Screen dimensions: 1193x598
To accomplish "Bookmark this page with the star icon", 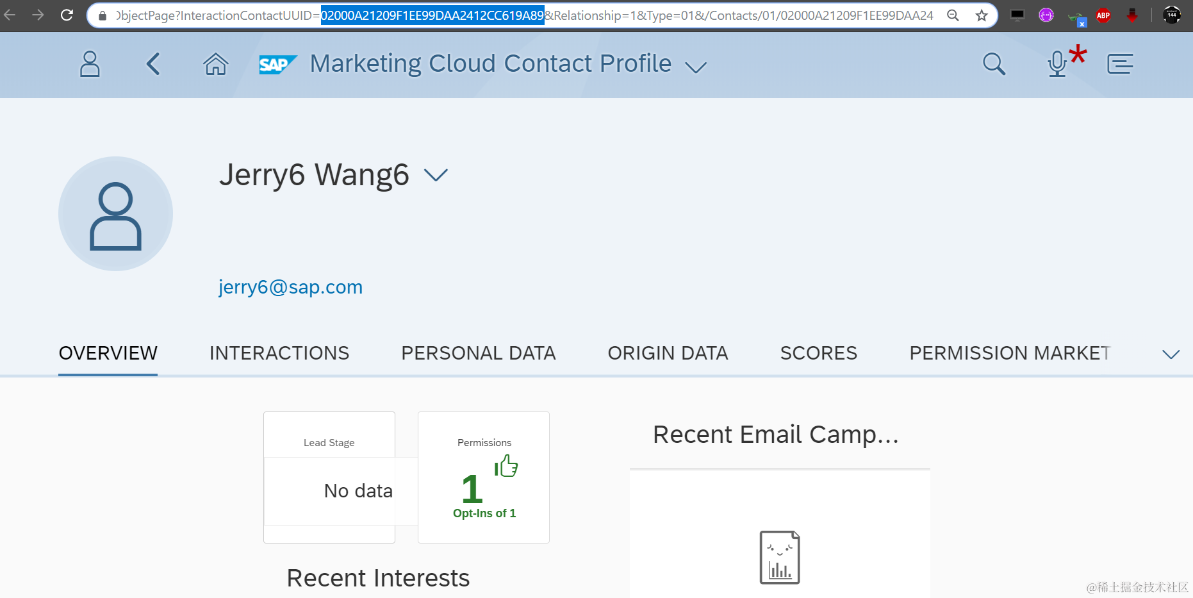I will pos(982,15).
